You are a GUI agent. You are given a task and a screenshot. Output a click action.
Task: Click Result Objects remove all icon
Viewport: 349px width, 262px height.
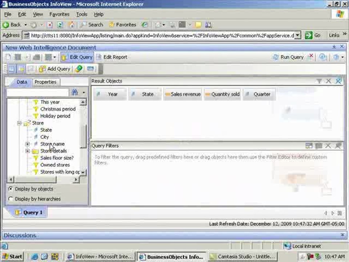click(x=338, y=81)
